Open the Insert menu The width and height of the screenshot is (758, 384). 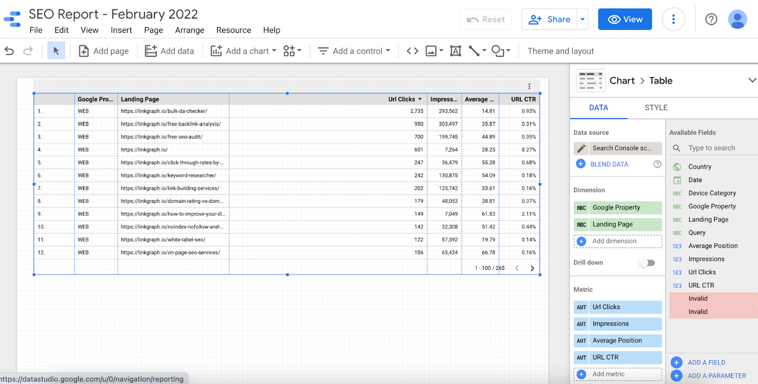[121, 30]
